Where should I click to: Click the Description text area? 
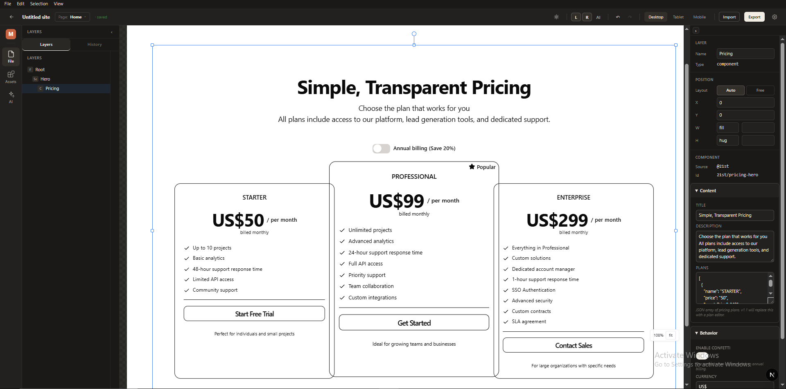(x=735, y=247)
